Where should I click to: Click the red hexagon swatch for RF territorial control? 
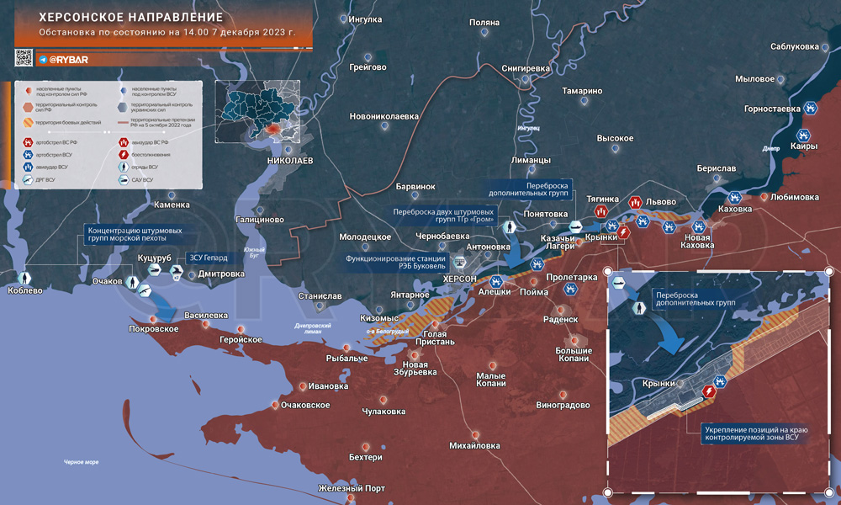[x=28, y=108]
